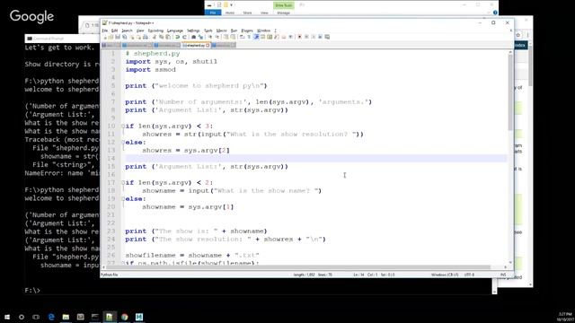The width and height of the screenshot is (575, 323).
Task: Click the Save Recorded Macro icon
Action: point(327,37)
